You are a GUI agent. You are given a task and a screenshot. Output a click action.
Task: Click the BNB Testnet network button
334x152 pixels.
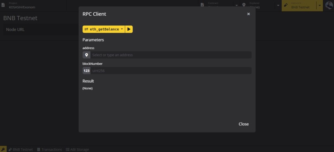tap(299, 5)
